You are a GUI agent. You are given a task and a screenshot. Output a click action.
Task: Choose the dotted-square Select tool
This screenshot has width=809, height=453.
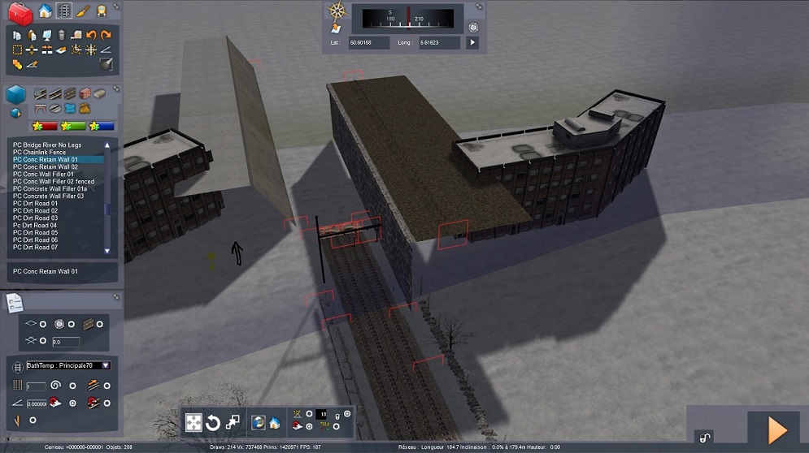click(17, 50)
